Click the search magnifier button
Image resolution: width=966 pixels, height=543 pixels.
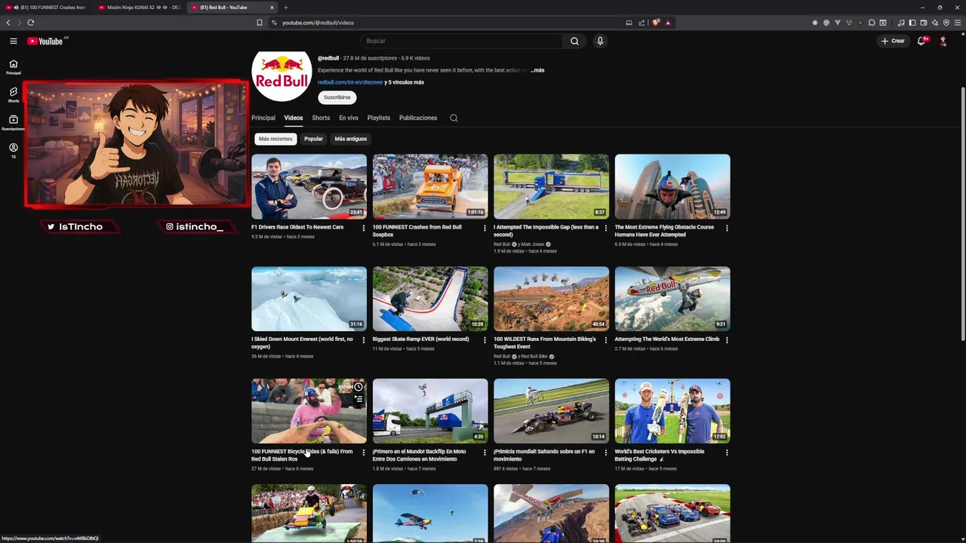(x=574, y=41)
